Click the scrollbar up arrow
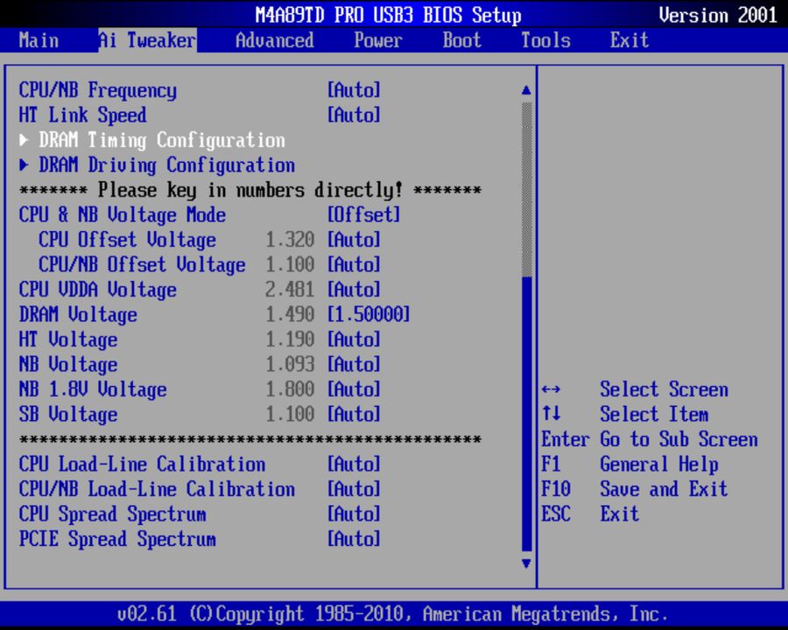Image resolution: width=788 pixels, height=630 pixels. coord(525,87)
